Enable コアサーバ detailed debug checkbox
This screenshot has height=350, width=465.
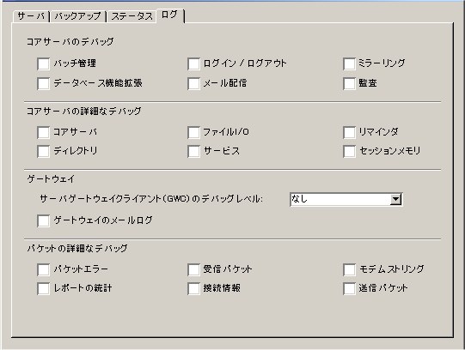[x=43, y=132]
